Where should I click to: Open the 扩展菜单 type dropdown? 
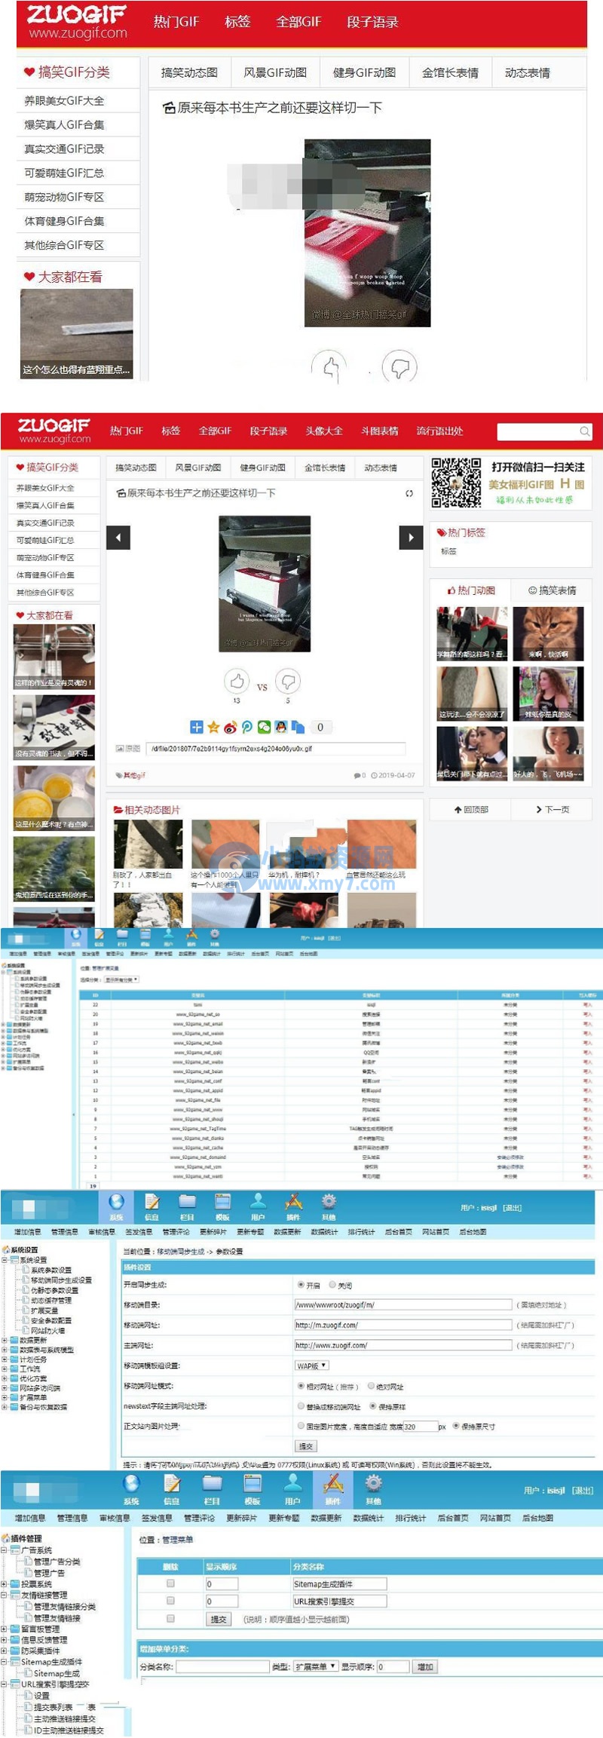[315, 1666]
